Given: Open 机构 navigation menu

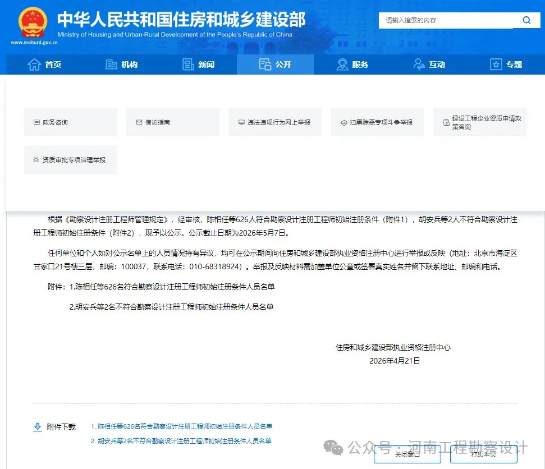Looking at the screenshot, I should coord(122,65).
